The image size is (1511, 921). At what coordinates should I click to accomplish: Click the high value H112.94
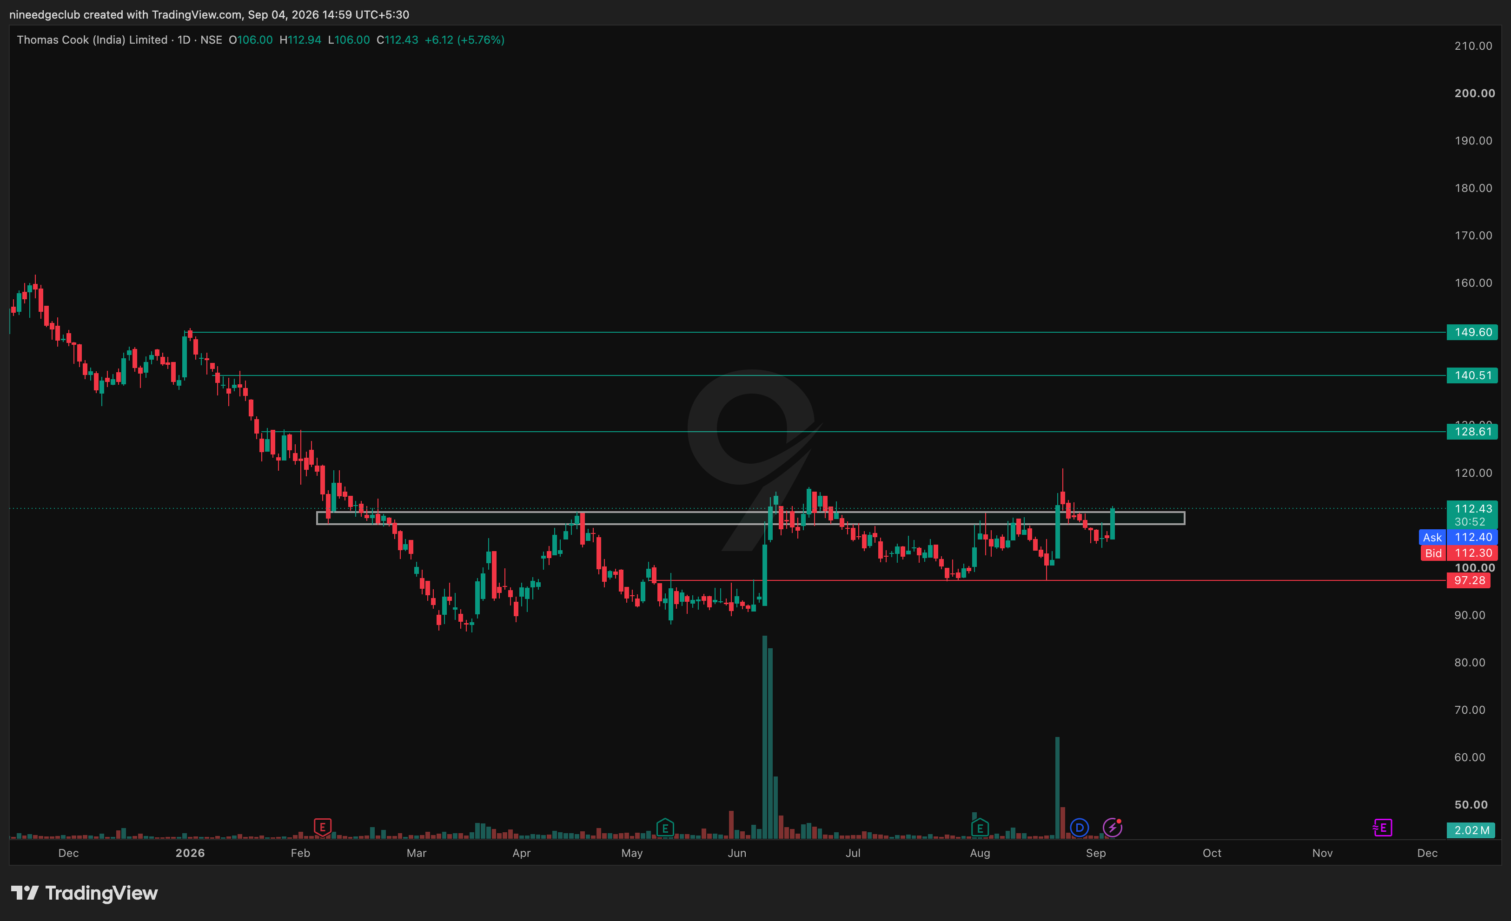300,40
